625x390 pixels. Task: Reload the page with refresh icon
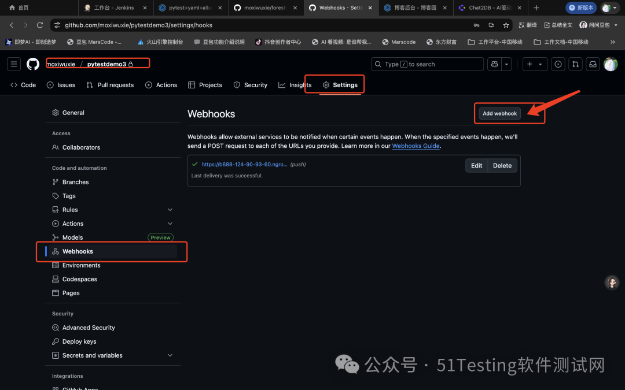click(x=40, y=25)
